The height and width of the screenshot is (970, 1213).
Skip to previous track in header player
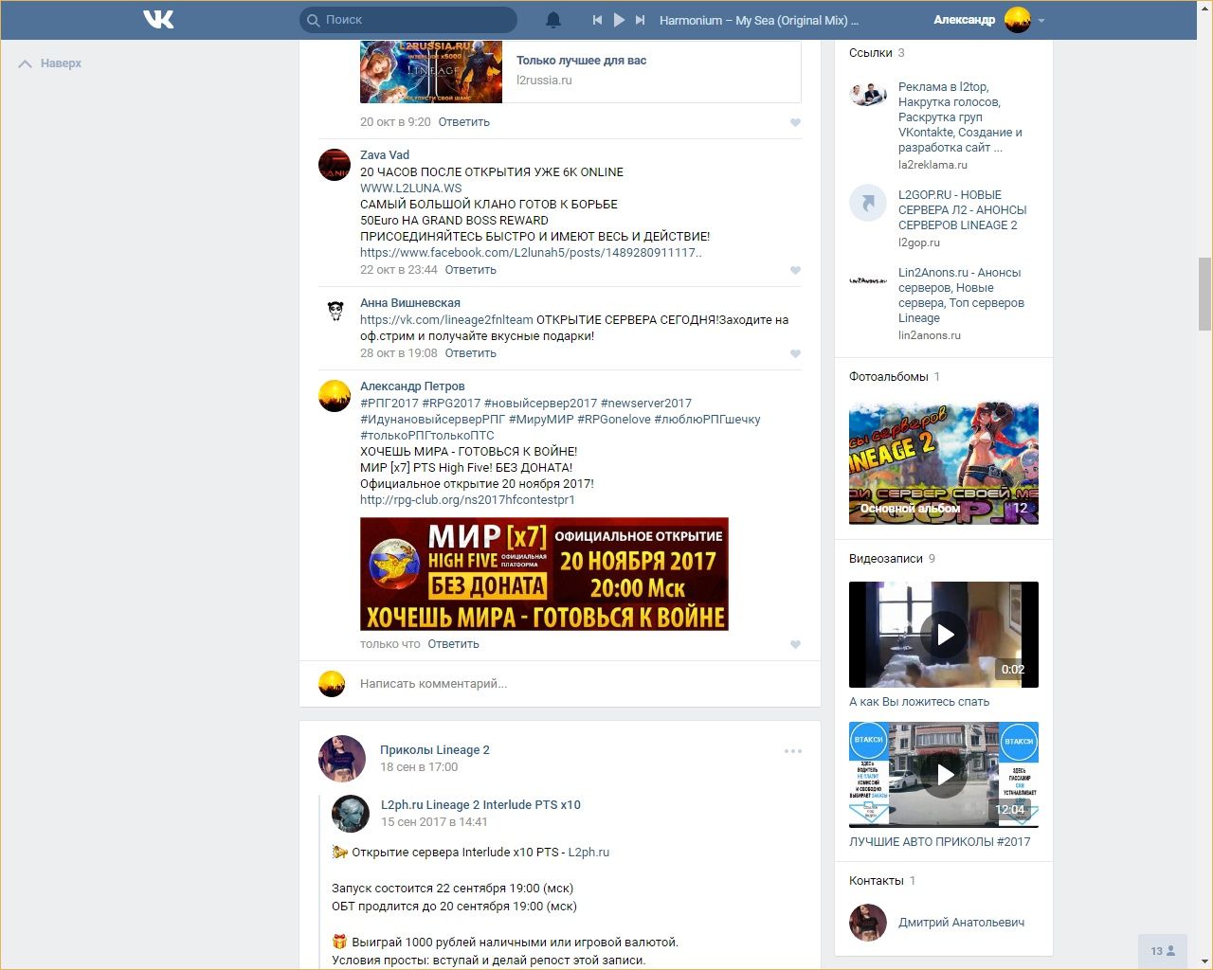pos(597,20)
